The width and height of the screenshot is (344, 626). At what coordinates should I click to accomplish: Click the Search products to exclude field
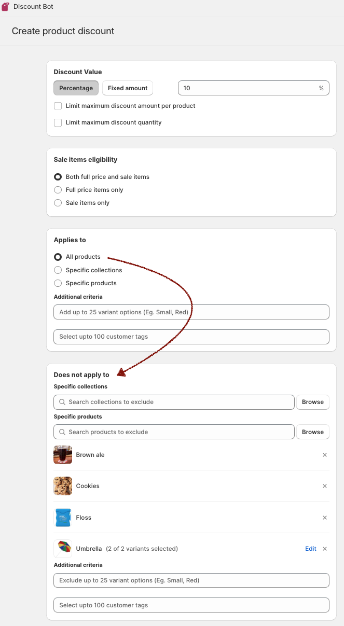pos(174,432)
